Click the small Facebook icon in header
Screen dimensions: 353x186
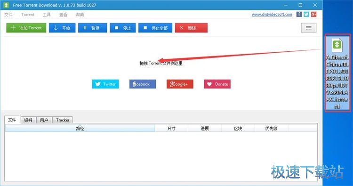pyautogui.click(x=299, y=14)
